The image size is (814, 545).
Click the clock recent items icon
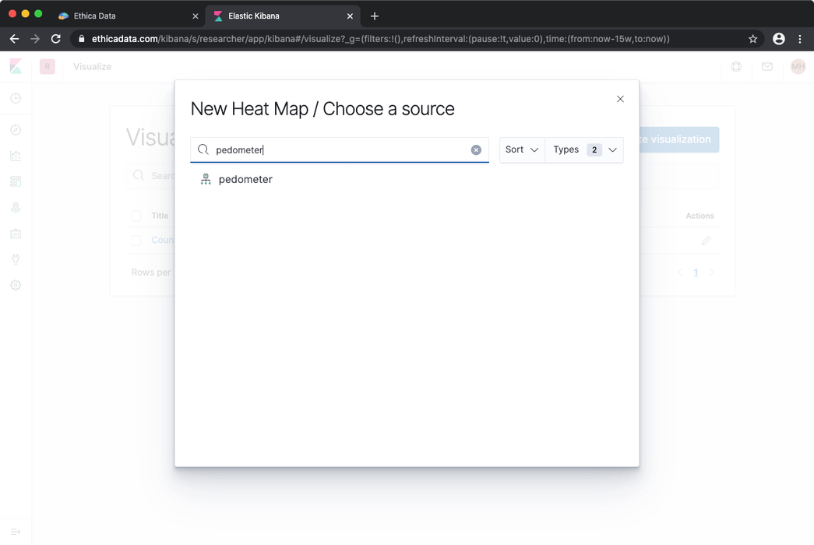(x=16, y=98)
